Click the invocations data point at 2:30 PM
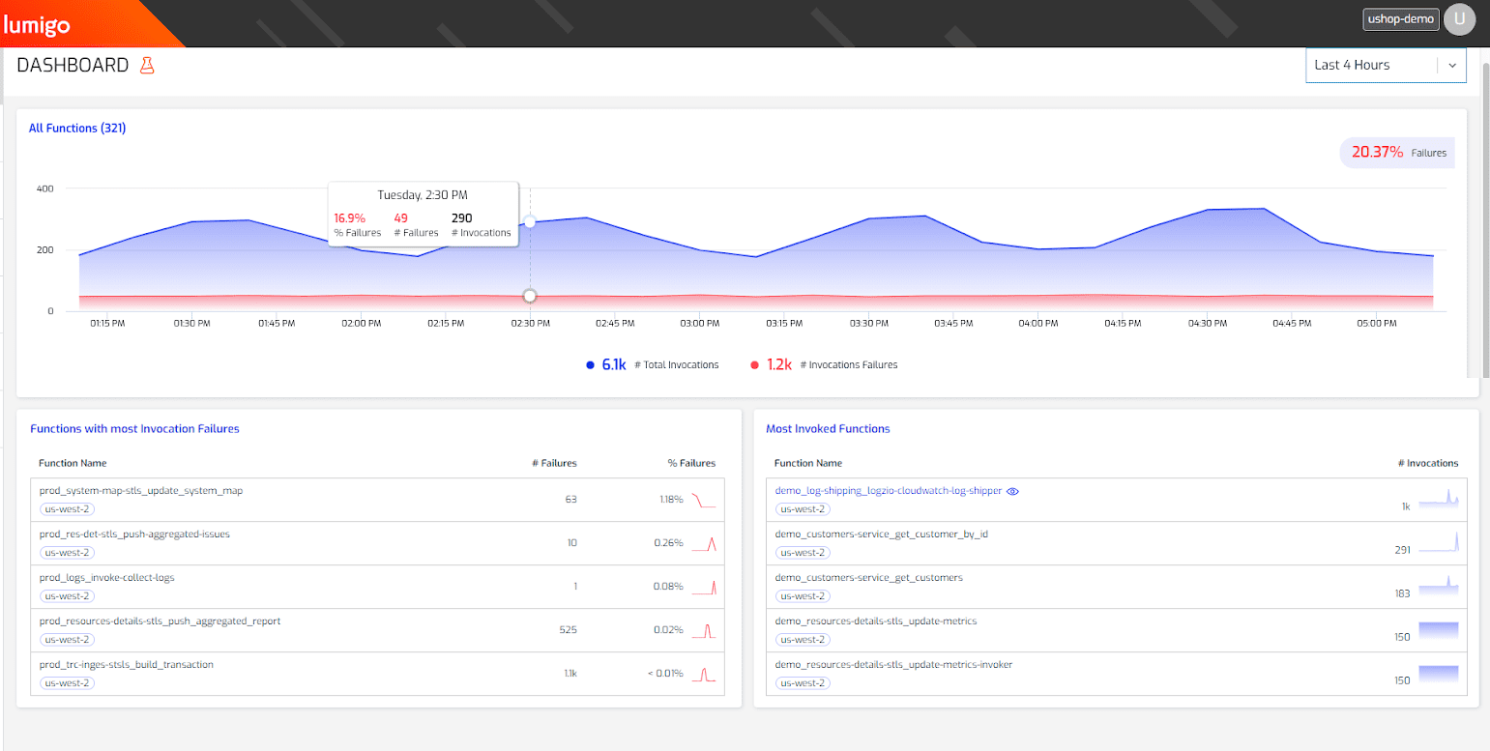This screenshot has width=1490, height=751. click(530, 222)
